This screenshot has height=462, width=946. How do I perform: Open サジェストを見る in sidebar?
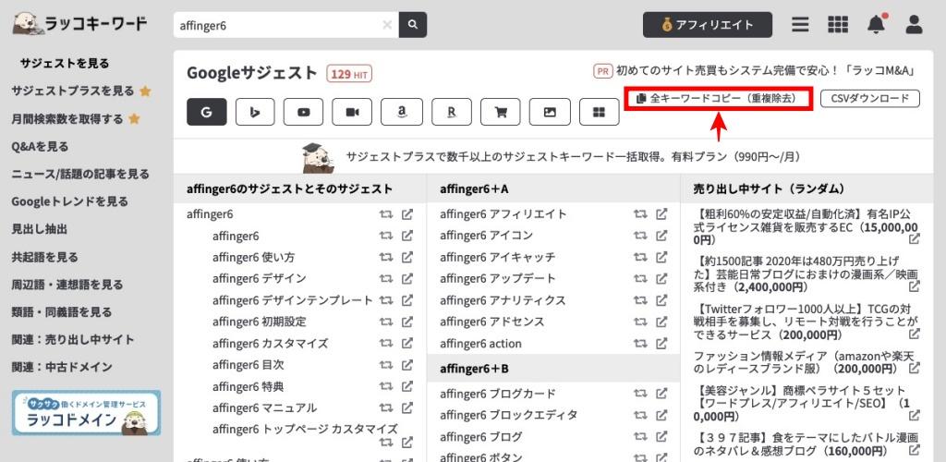65,64
